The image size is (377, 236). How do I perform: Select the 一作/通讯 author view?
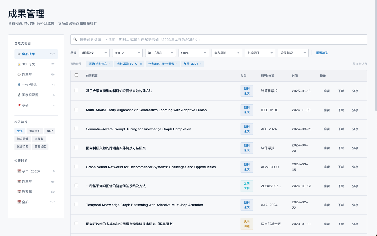(x=29, y=85)
